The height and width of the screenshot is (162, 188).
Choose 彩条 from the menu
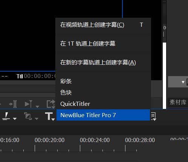pos(103,81)
